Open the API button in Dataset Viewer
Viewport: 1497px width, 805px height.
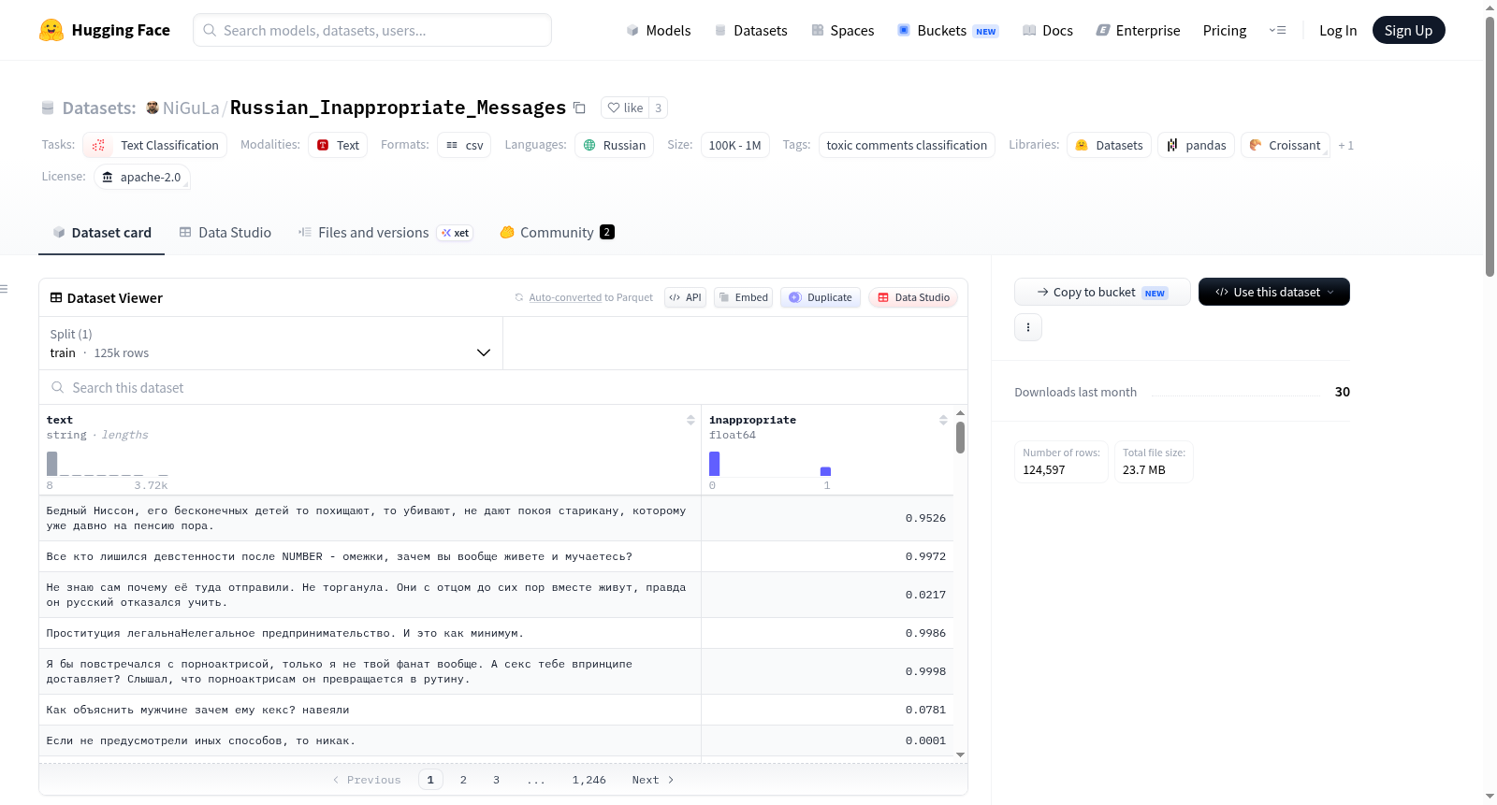(685, 297)
